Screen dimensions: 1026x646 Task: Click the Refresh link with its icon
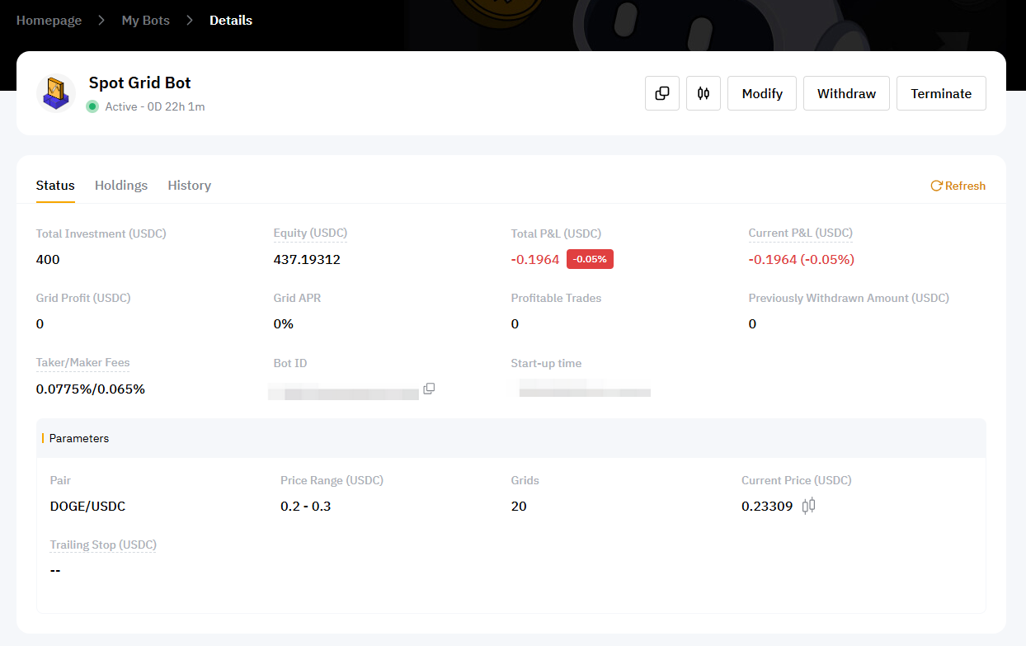point(958,186)
